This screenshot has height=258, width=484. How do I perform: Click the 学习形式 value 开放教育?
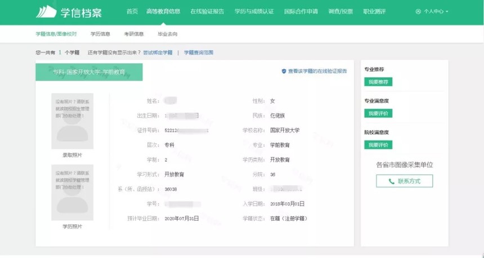(x=174, y=174)
